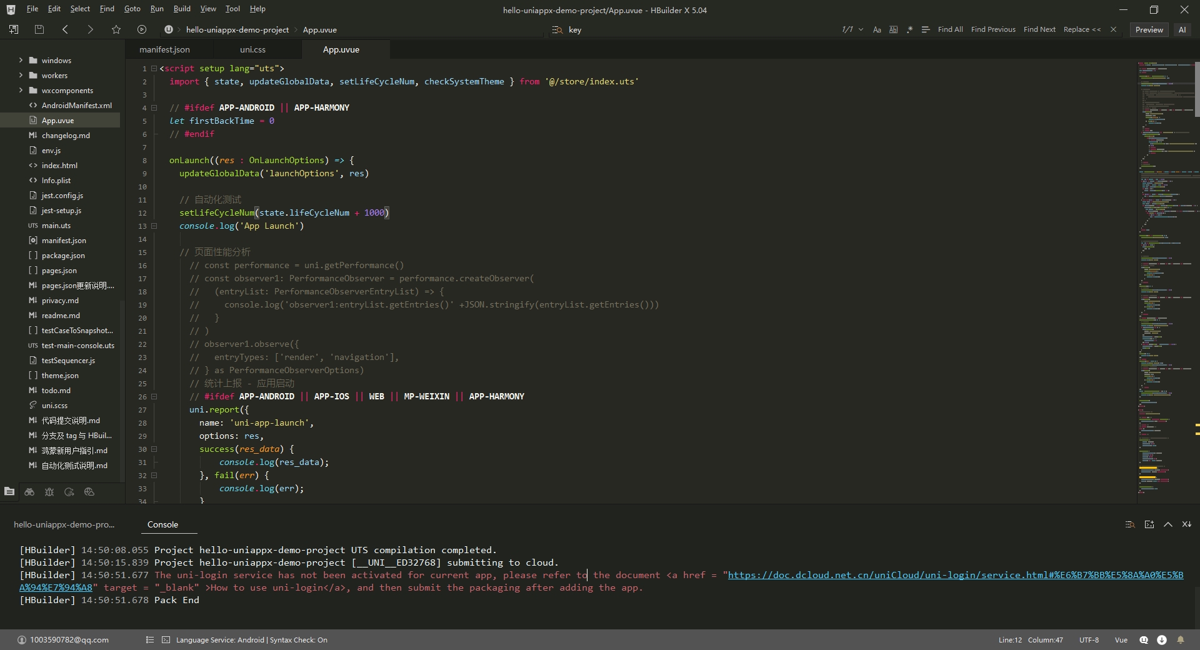Viewport: 1200px width, 650px height.
Task: Click the Find Next button
Action: tap(1039, 29)
